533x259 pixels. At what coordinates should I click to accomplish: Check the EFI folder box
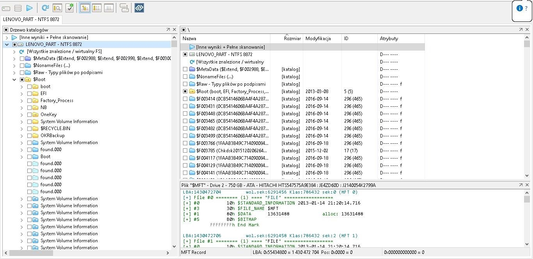tap(29, 93)
